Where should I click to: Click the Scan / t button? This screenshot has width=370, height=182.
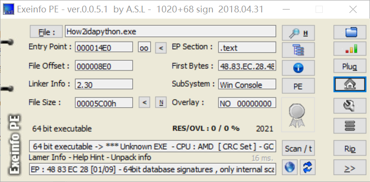click(x=298, y=148)
